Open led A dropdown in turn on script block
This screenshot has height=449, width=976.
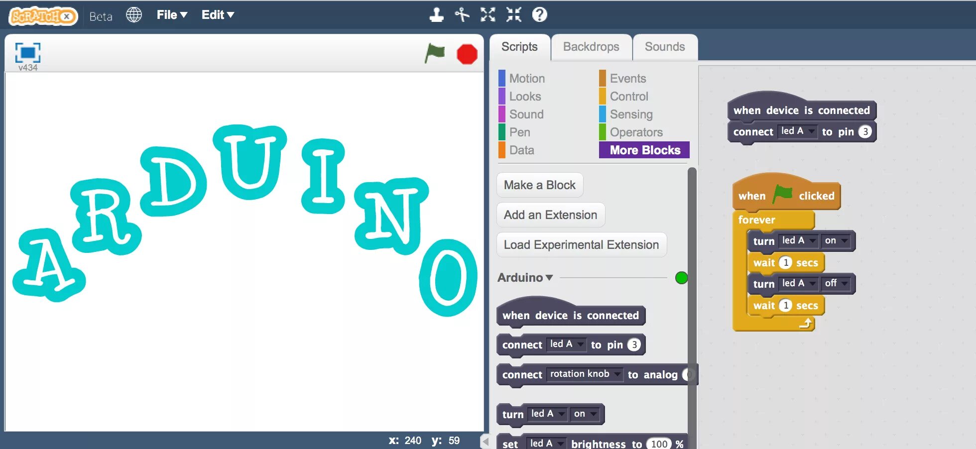798,241
